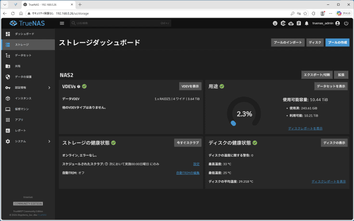Click the TrueCommand cloud status icon
This screenshot has width=354, height=221.
coord(291,23)
